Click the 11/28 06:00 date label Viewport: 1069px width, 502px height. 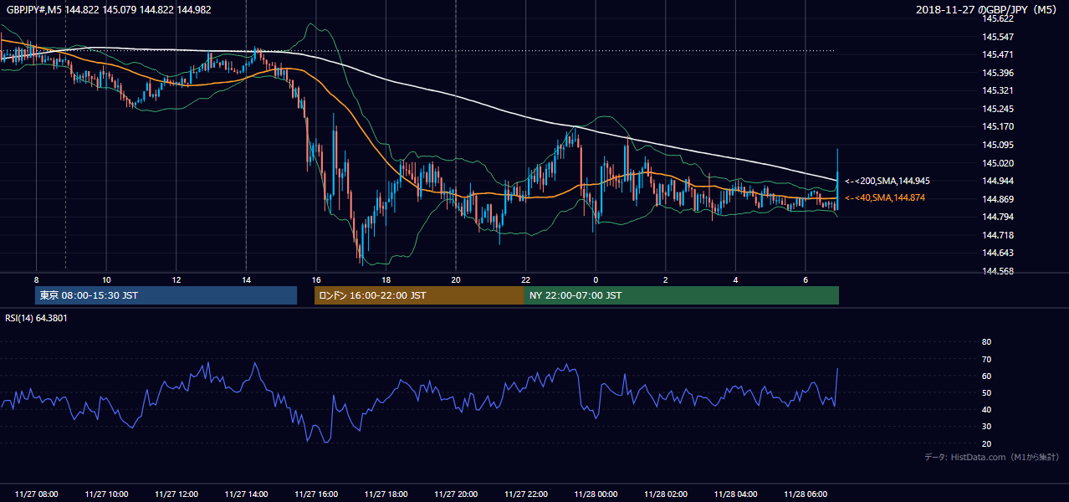tap(806, 494)
